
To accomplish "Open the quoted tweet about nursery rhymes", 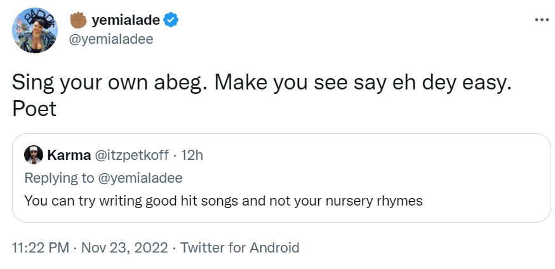I will (224, 201).
